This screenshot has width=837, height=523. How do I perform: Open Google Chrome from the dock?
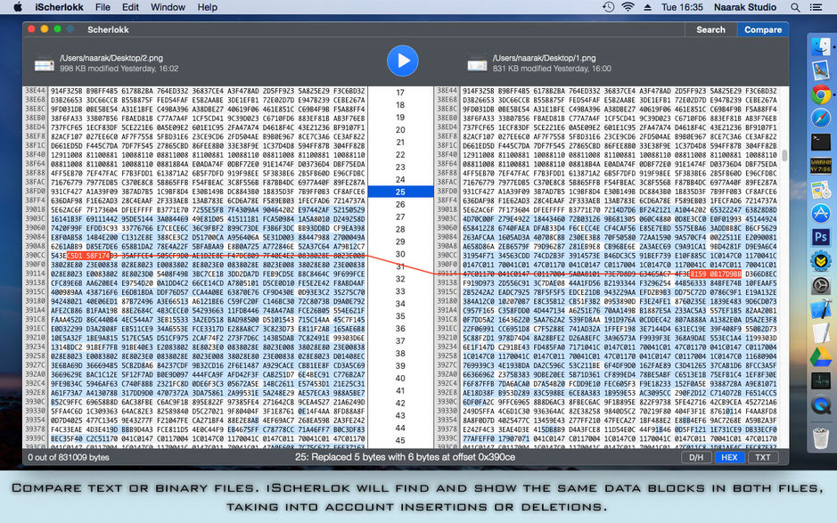coord(821,94)
